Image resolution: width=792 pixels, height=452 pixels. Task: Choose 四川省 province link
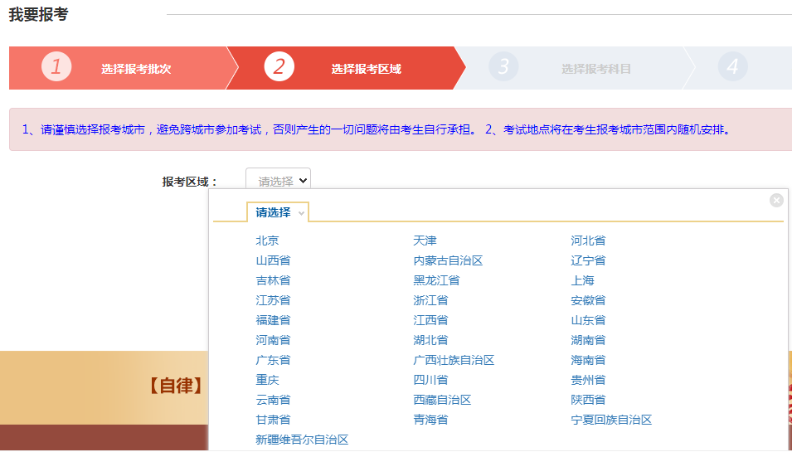[x=430, y=380]
